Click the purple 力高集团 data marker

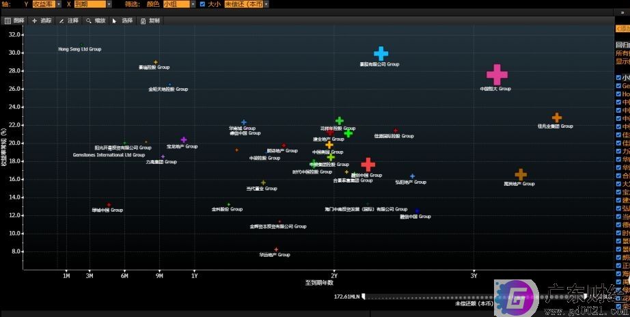[x=163, y=156]
